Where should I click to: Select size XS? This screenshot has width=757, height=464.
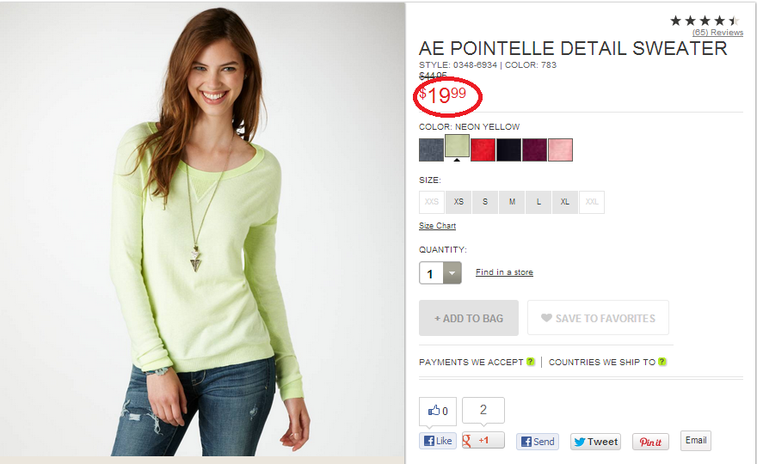459,202
